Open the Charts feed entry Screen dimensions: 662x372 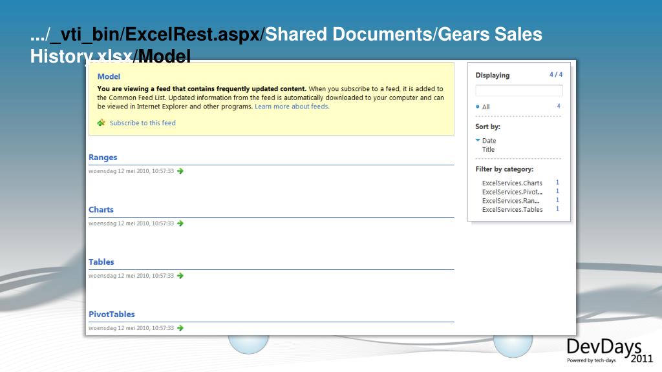pos(100,209)
